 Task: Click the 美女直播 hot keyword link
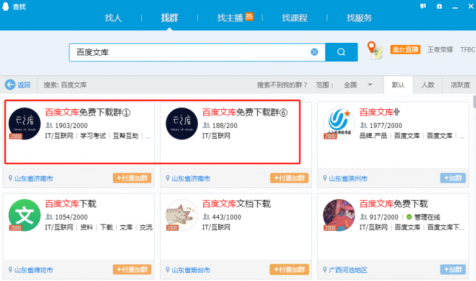pos(405,50)
